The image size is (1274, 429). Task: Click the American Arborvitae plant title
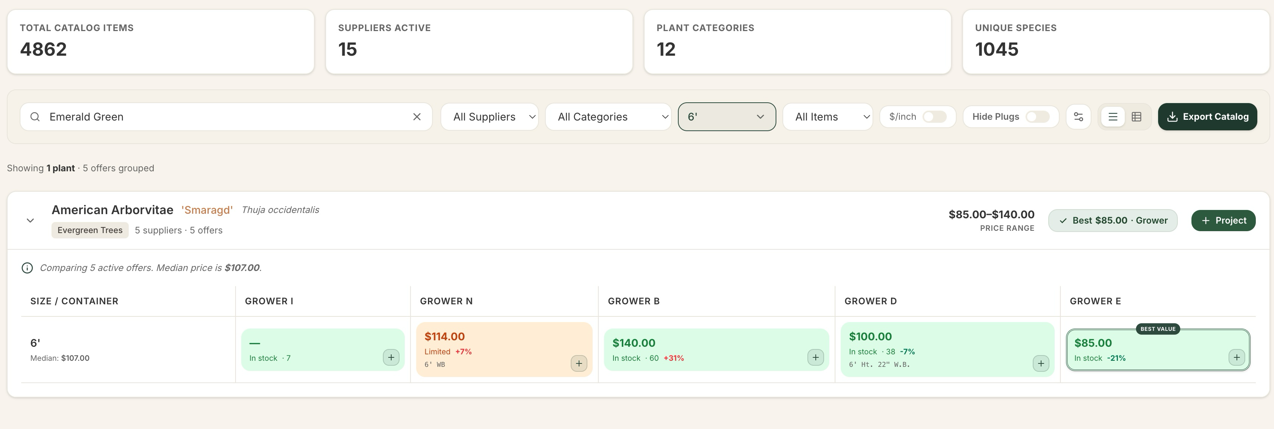pos(112,210)
